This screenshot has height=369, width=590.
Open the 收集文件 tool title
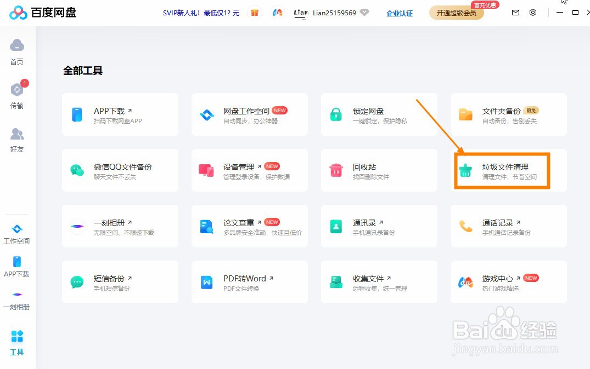tap(368, 279)
